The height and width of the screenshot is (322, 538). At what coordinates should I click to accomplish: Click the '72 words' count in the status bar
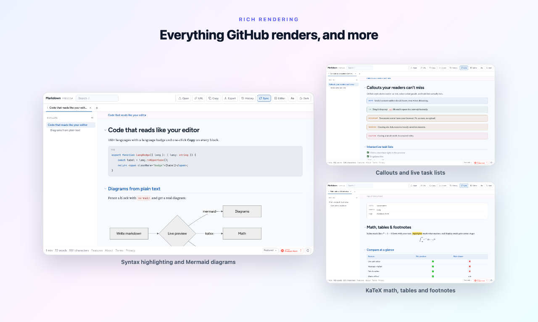pos(61,250)
